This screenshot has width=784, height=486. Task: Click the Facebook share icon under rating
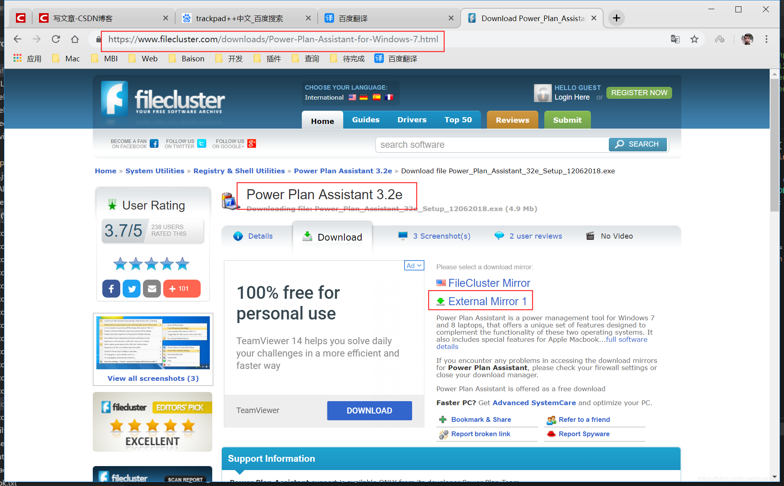(111, 288)
